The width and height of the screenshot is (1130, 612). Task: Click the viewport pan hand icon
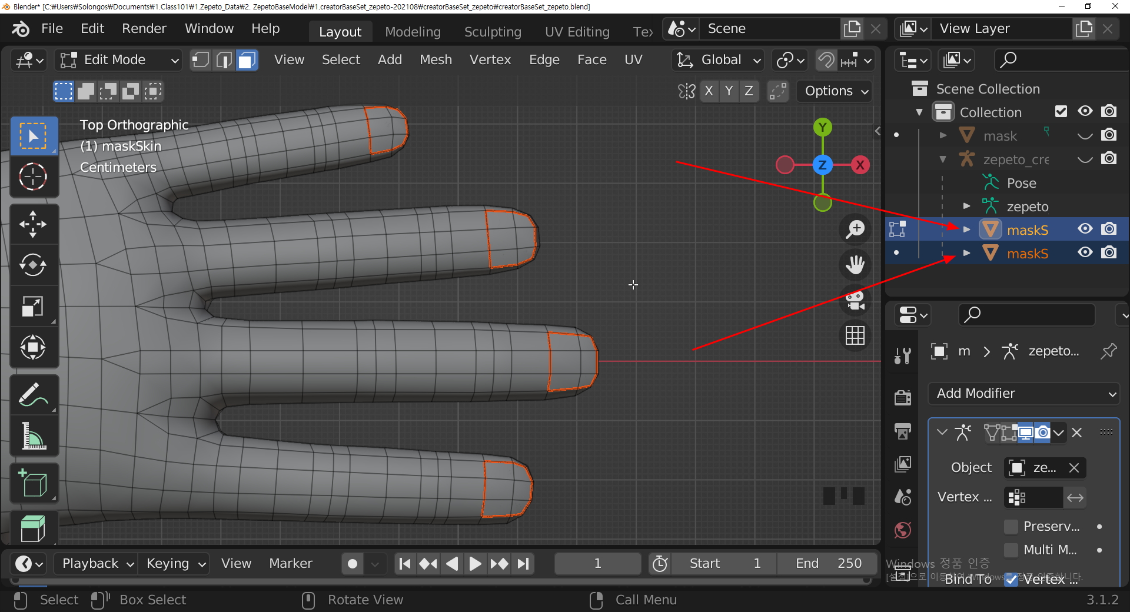(x=855, y=265)
